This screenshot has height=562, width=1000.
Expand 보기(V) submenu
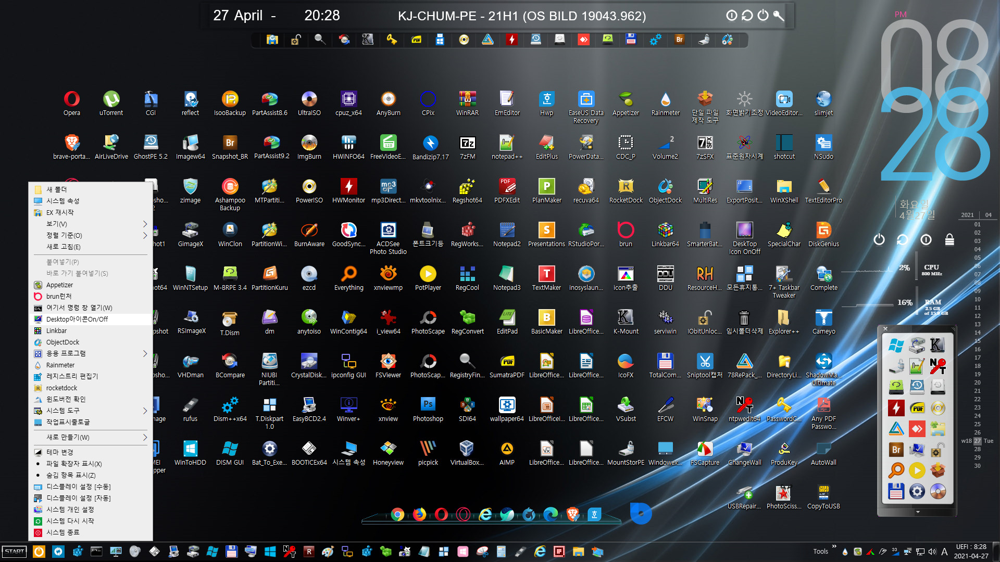tap(91, 224)
